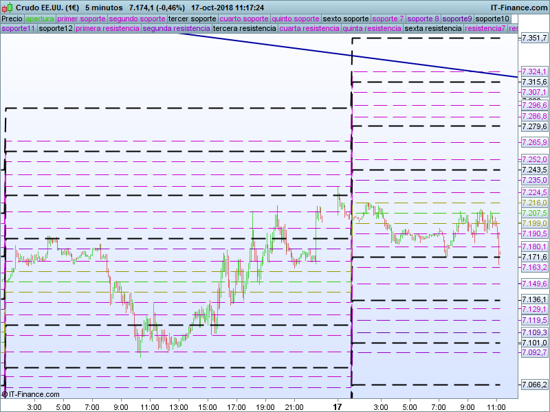This screenshot has height=412, width=550.
Task: Select the 'soporte12' legend entry
Action: [x=56, y=29]
